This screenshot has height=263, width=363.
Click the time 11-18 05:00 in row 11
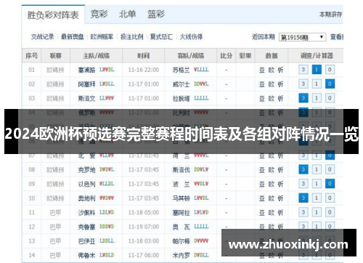coord(144,213)
